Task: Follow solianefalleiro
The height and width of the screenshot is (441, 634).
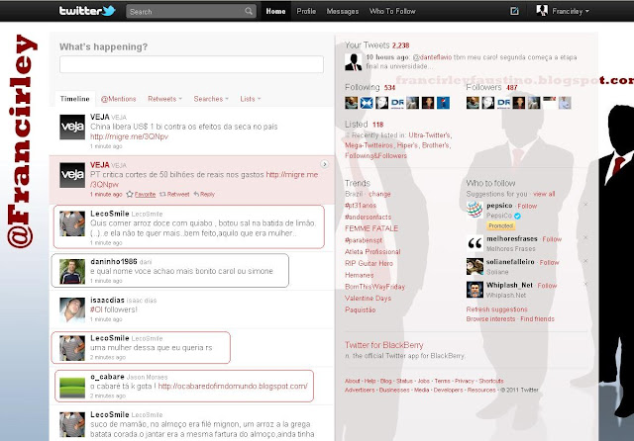Action: point(549,263)
